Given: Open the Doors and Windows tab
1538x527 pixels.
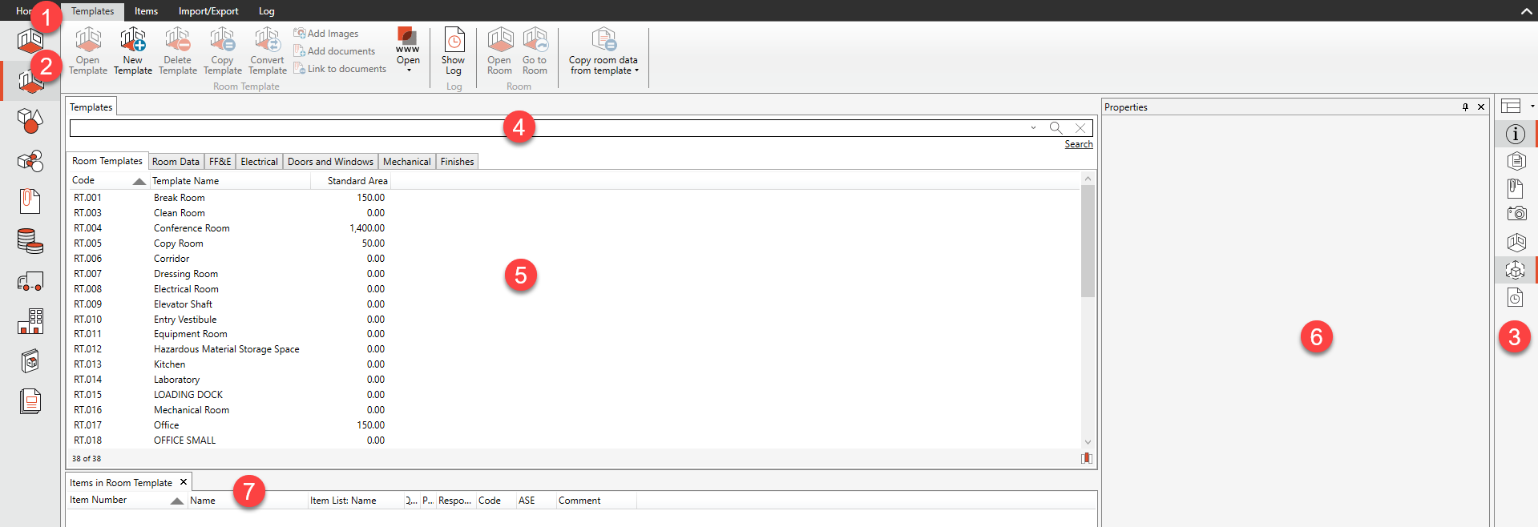Looking at the screenshot, I should (330, 162).
